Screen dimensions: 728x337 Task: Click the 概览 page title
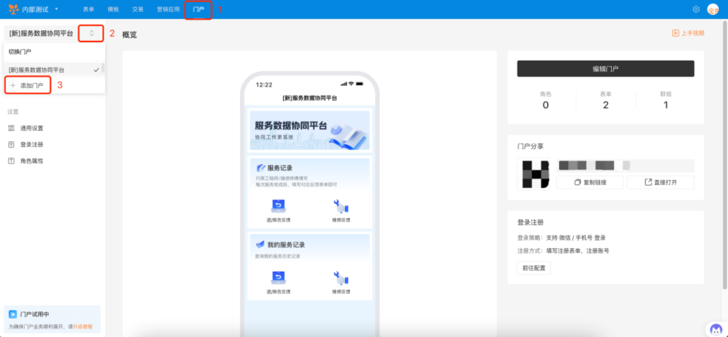click(130, 35)
